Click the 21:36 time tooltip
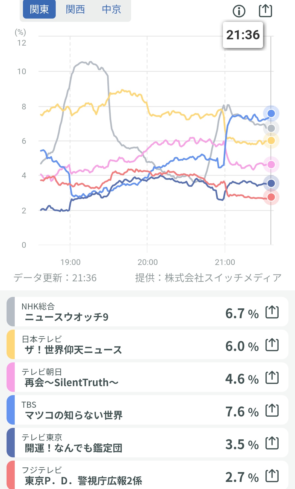Image resolution: width=295 pixels, height=489 pixels. (243, 35)
